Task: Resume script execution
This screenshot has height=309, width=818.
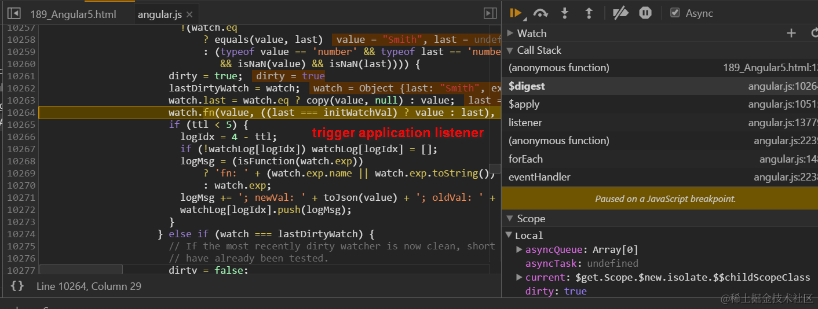Action: point(516,13)
